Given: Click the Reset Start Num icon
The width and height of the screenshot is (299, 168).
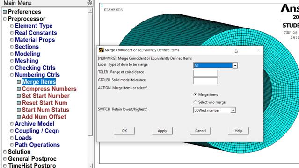Looking at the screenshot, I should (19, 103).
